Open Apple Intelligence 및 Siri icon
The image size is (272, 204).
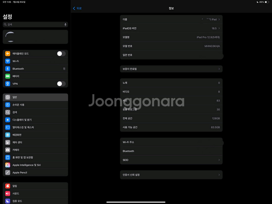(x=8, y=165)
